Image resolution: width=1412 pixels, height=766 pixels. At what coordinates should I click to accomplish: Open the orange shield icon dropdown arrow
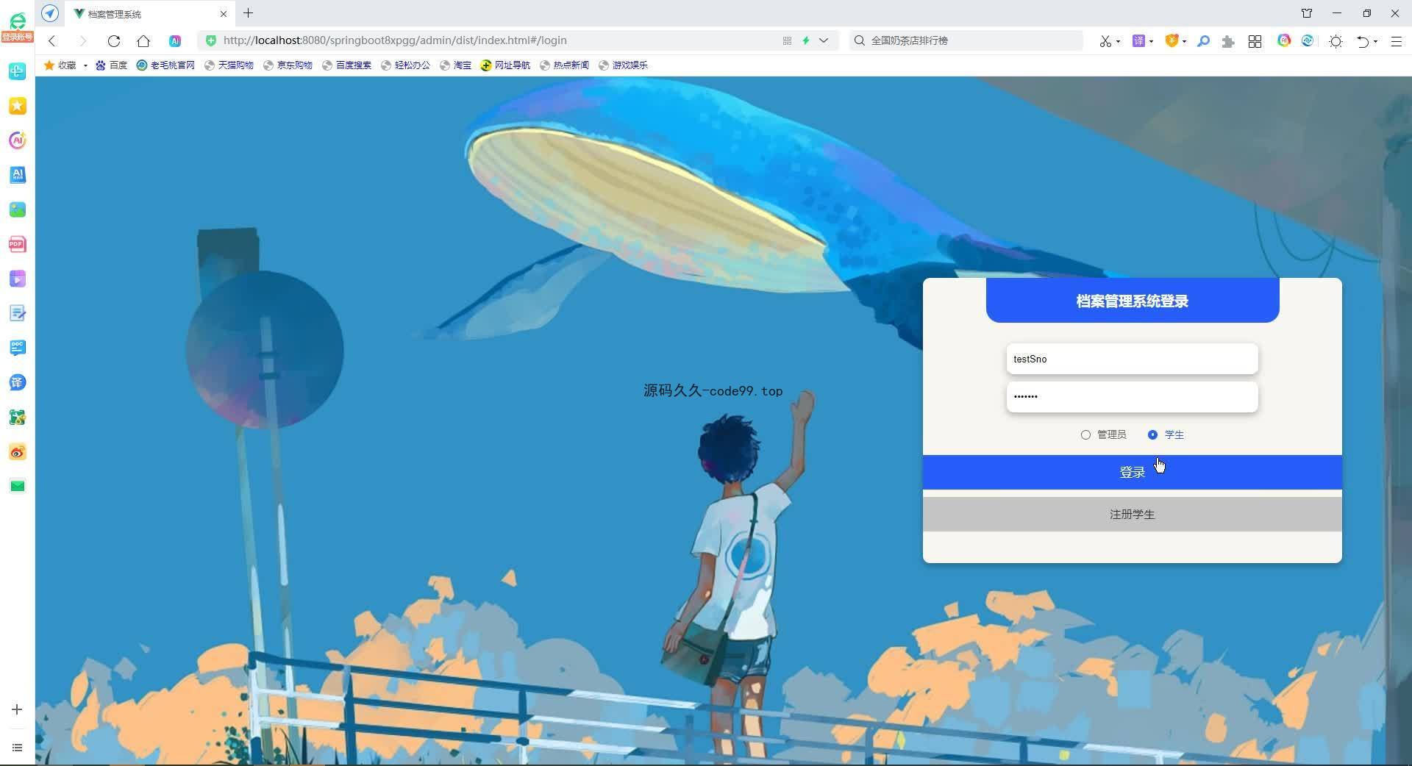pos(1184,42)
